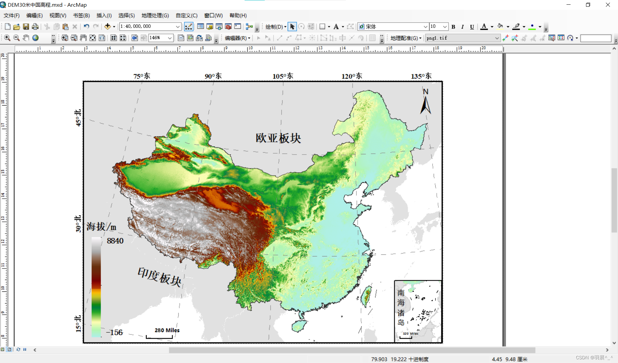This screenshot has width=618, height=363.
Task: Open the 文件(F) menu
Action: (11, 15)
